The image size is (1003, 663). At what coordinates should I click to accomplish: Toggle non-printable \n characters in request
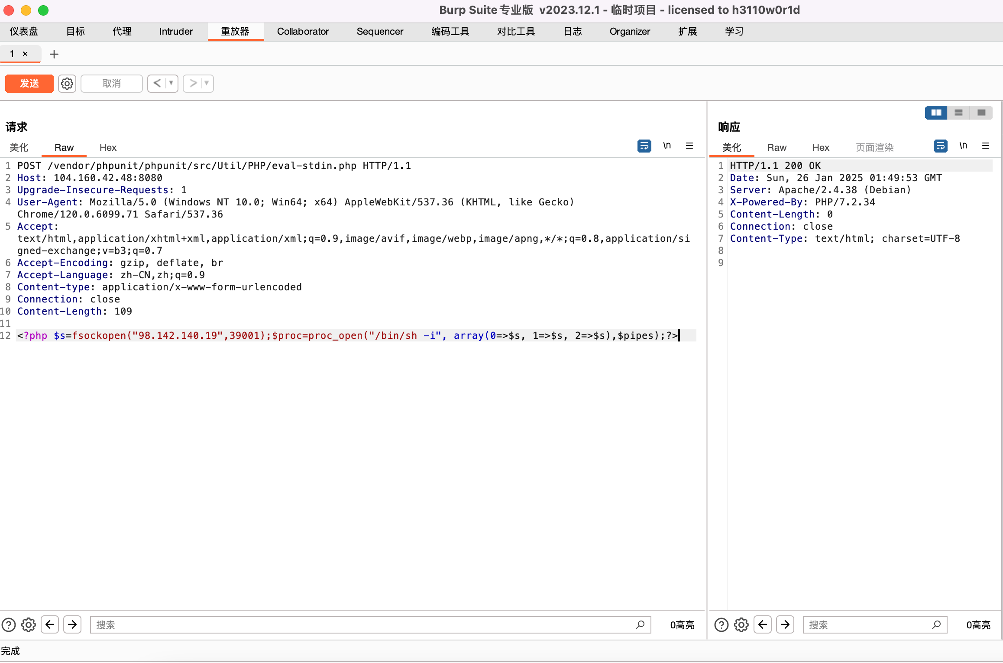click(667, 146)
